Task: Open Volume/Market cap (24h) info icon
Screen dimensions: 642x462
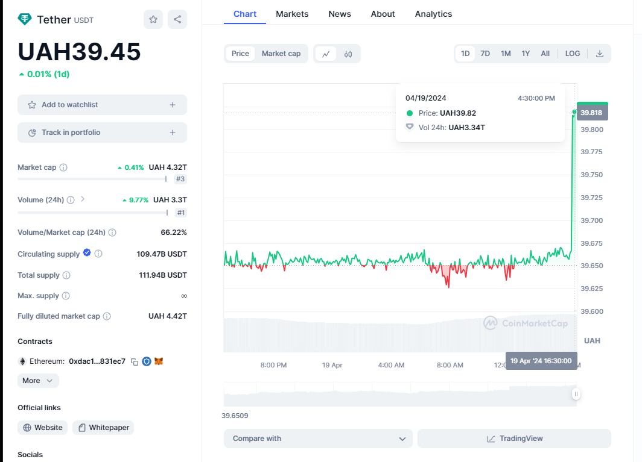Action: [112, 233]
